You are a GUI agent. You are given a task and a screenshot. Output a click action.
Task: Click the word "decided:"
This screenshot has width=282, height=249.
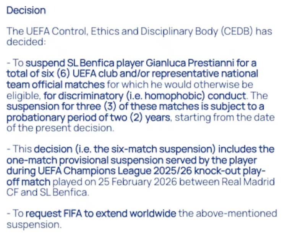26,41
